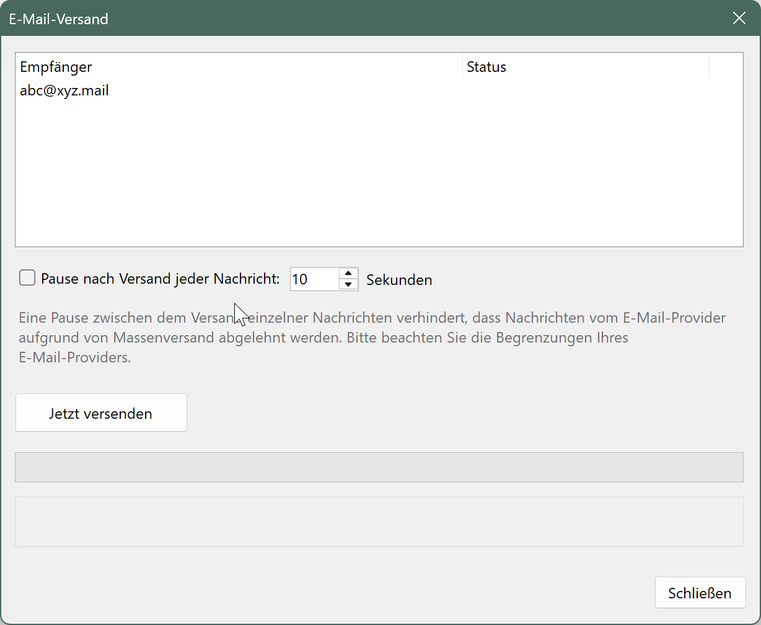Select the recipient abc@xyz.mail

point(64,90)
